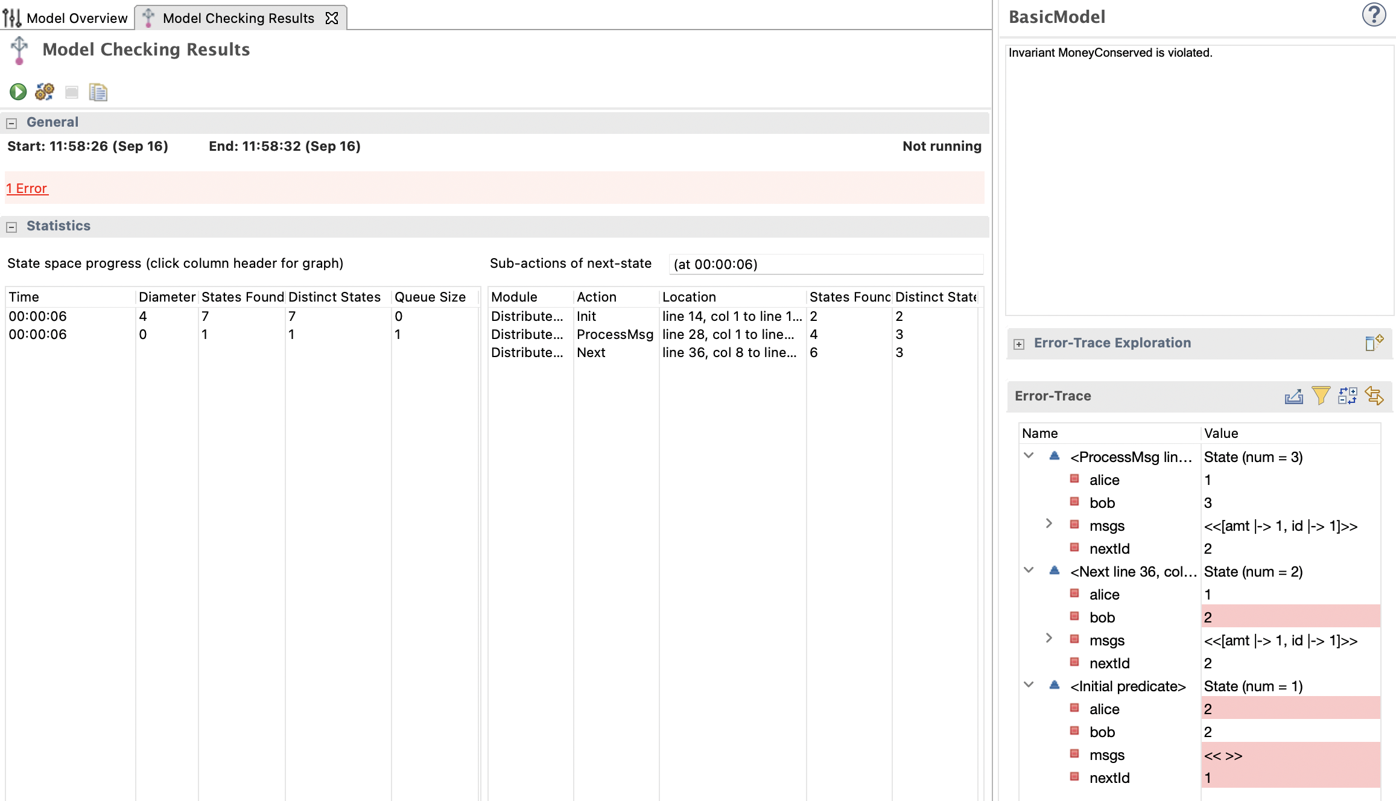Screen dimensions: 1396x801
Task: Collapse the ProcessMsg state node
Action: pos(1029,455)
